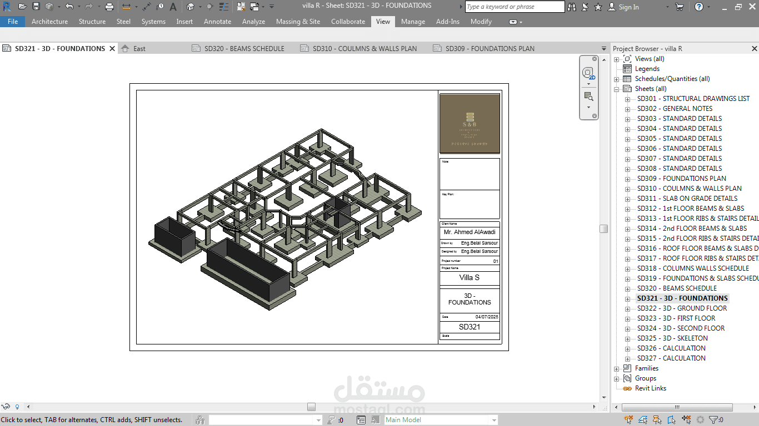This screenshot has width=759, height=426.
Task: Select sheet SD325 - 3D - SKELETON
Action: point(672,338)
